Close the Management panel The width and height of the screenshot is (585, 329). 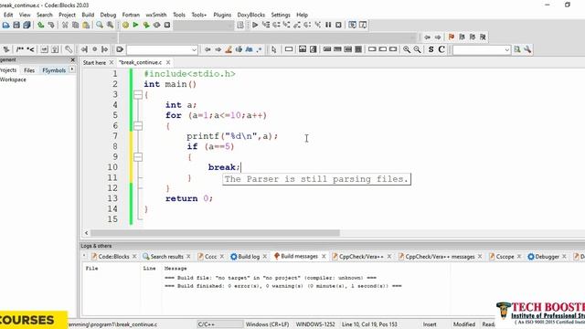pos(73,59)
